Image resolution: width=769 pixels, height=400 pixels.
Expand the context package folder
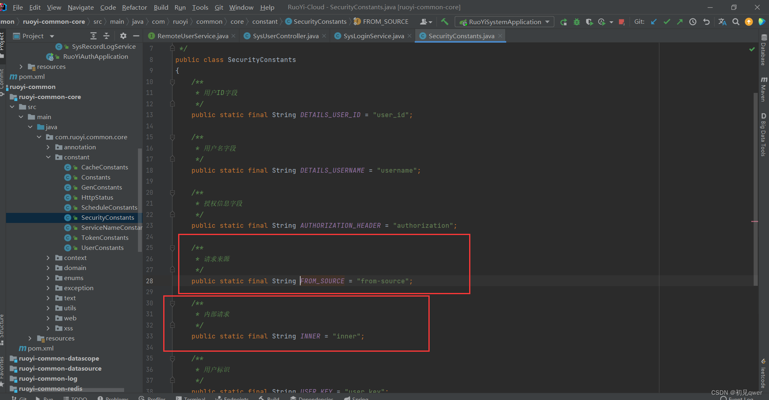click(48, 258)
